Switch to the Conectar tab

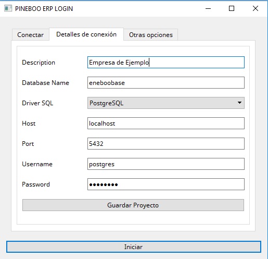click(x=31, y=35)
